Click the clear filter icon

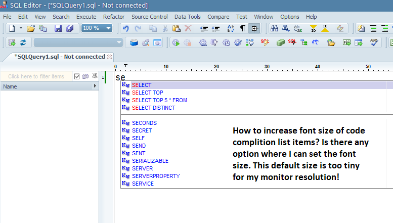point(95,76)
